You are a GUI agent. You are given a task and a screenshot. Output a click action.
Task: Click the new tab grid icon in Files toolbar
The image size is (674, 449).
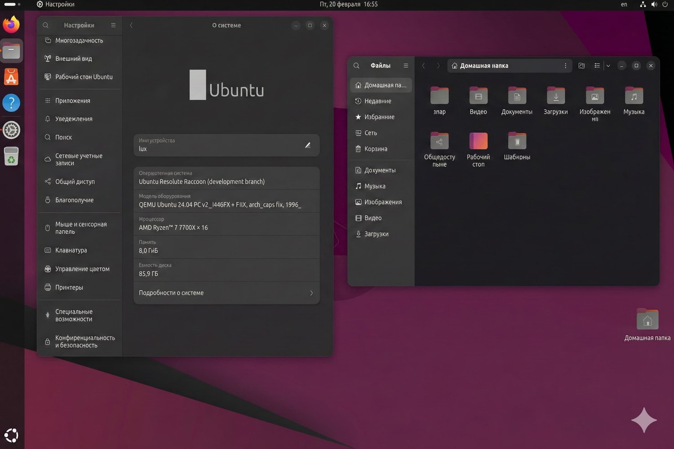581,66
